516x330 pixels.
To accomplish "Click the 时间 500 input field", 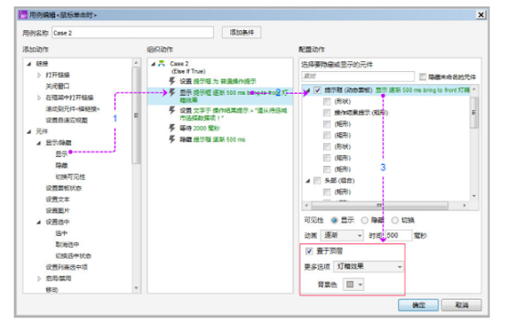I will (x=398, y=235).
